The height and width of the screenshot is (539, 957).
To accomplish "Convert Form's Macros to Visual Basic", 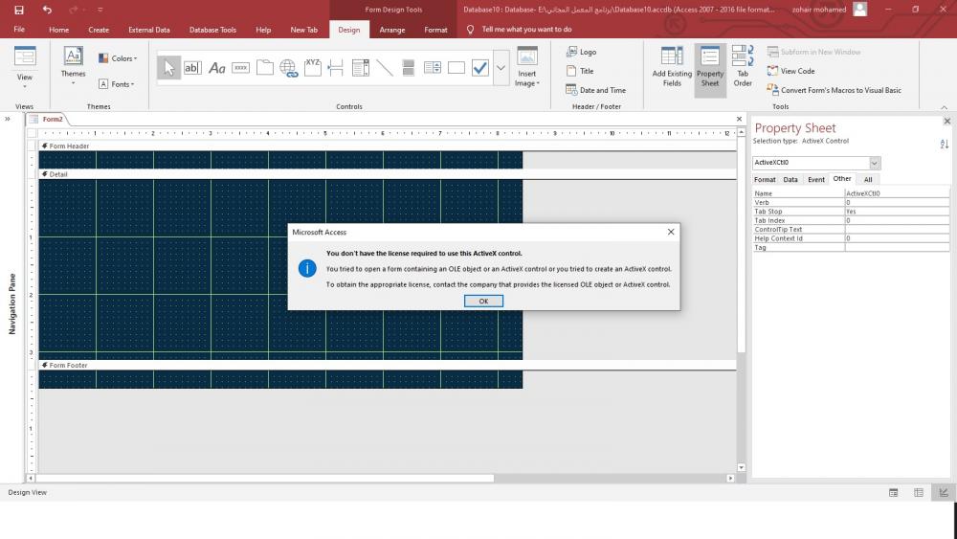I will pyautogui.click(x=834, y=90).
